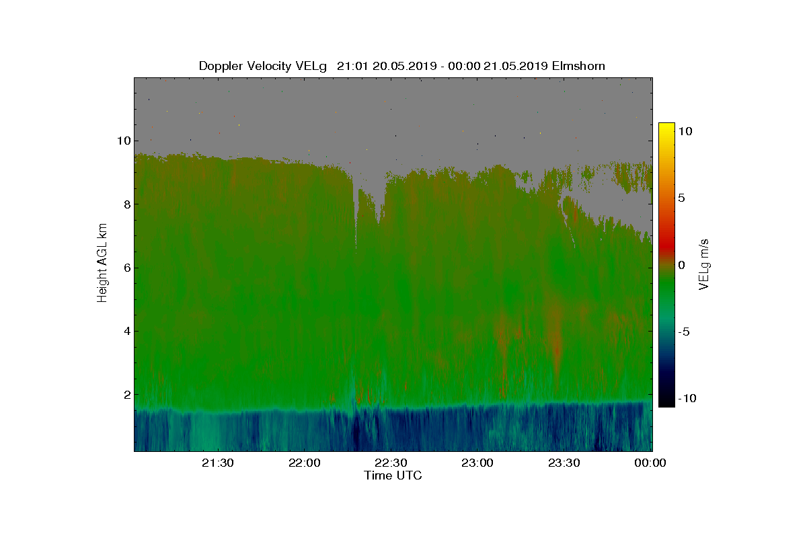
Task: Click the '23:00' time tick label
Action: (477, 463)
